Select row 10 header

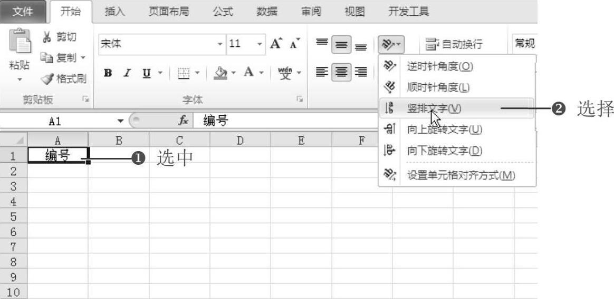(x=13, y=292)
